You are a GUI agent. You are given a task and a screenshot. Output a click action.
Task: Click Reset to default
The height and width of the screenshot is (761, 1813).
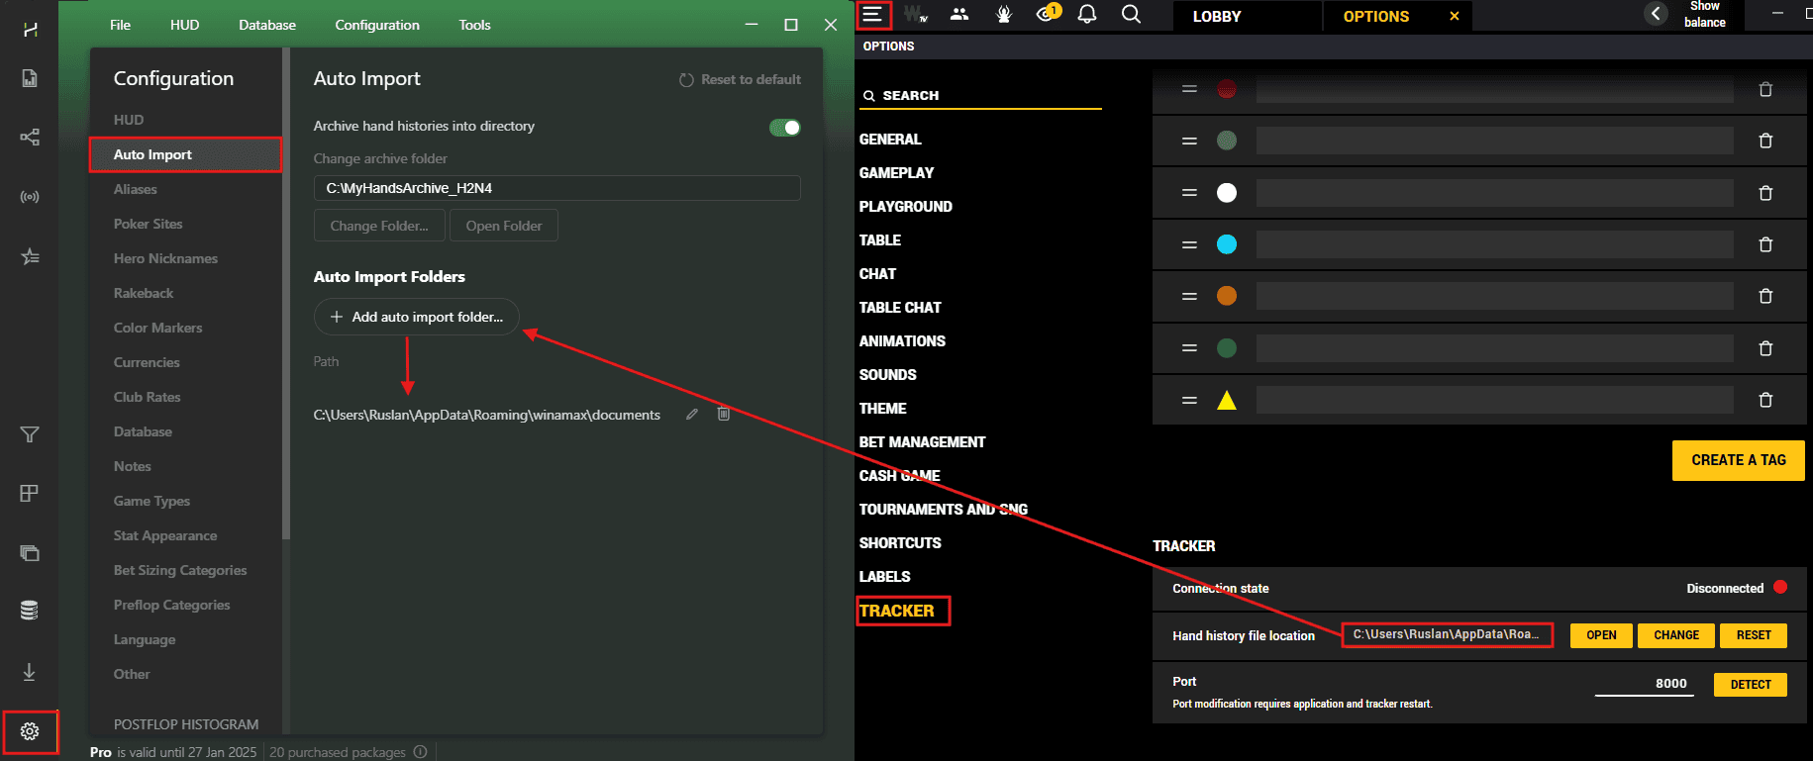pyautogui.click(x=741, y=79)
